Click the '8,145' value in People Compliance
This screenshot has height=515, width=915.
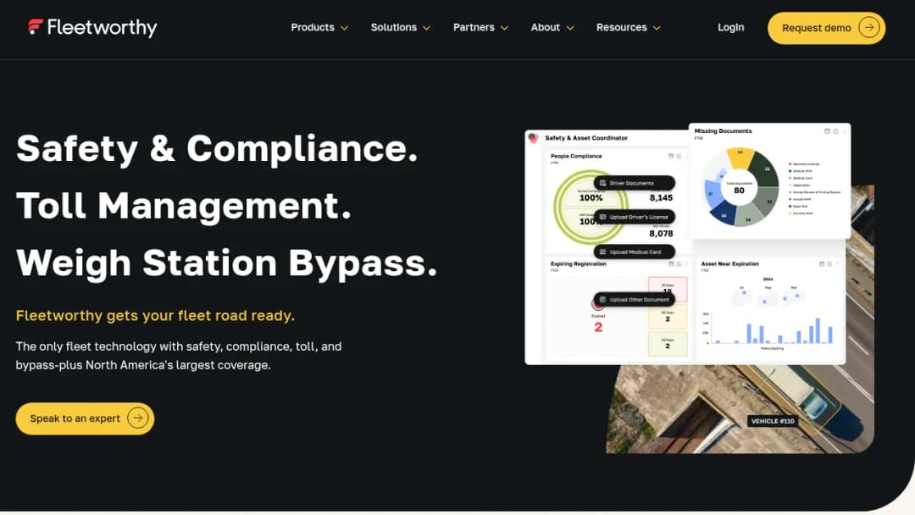pyautogui.click(x=661, y=197)
